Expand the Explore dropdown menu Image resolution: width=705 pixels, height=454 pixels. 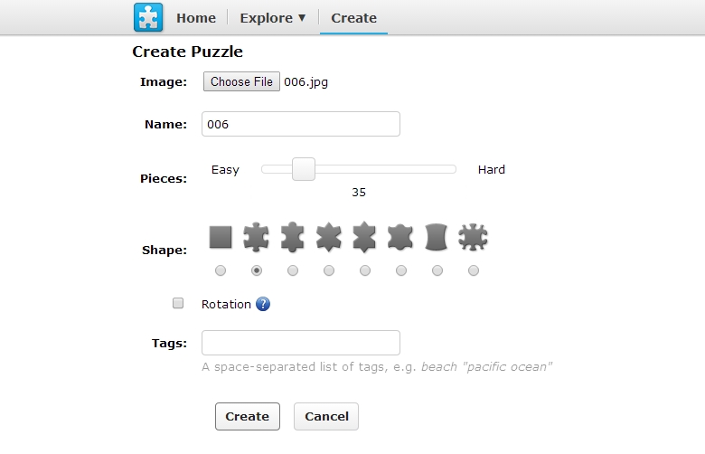(273, 18)
